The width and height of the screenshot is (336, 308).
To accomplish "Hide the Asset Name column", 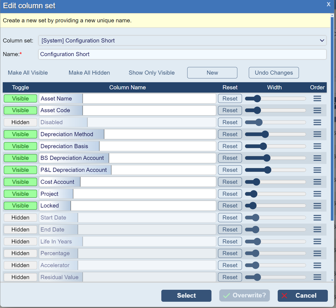I will pyautogui.click(x=20, y=98).
